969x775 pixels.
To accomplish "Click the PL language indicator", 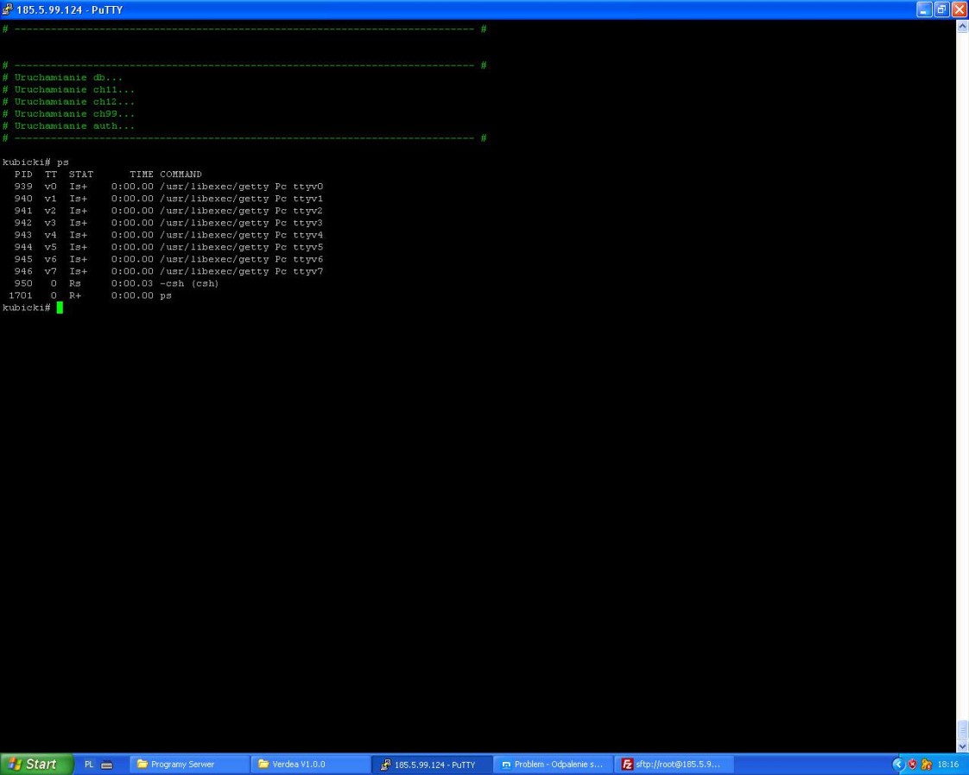I will pyautogui.click(x=89, y=765).
